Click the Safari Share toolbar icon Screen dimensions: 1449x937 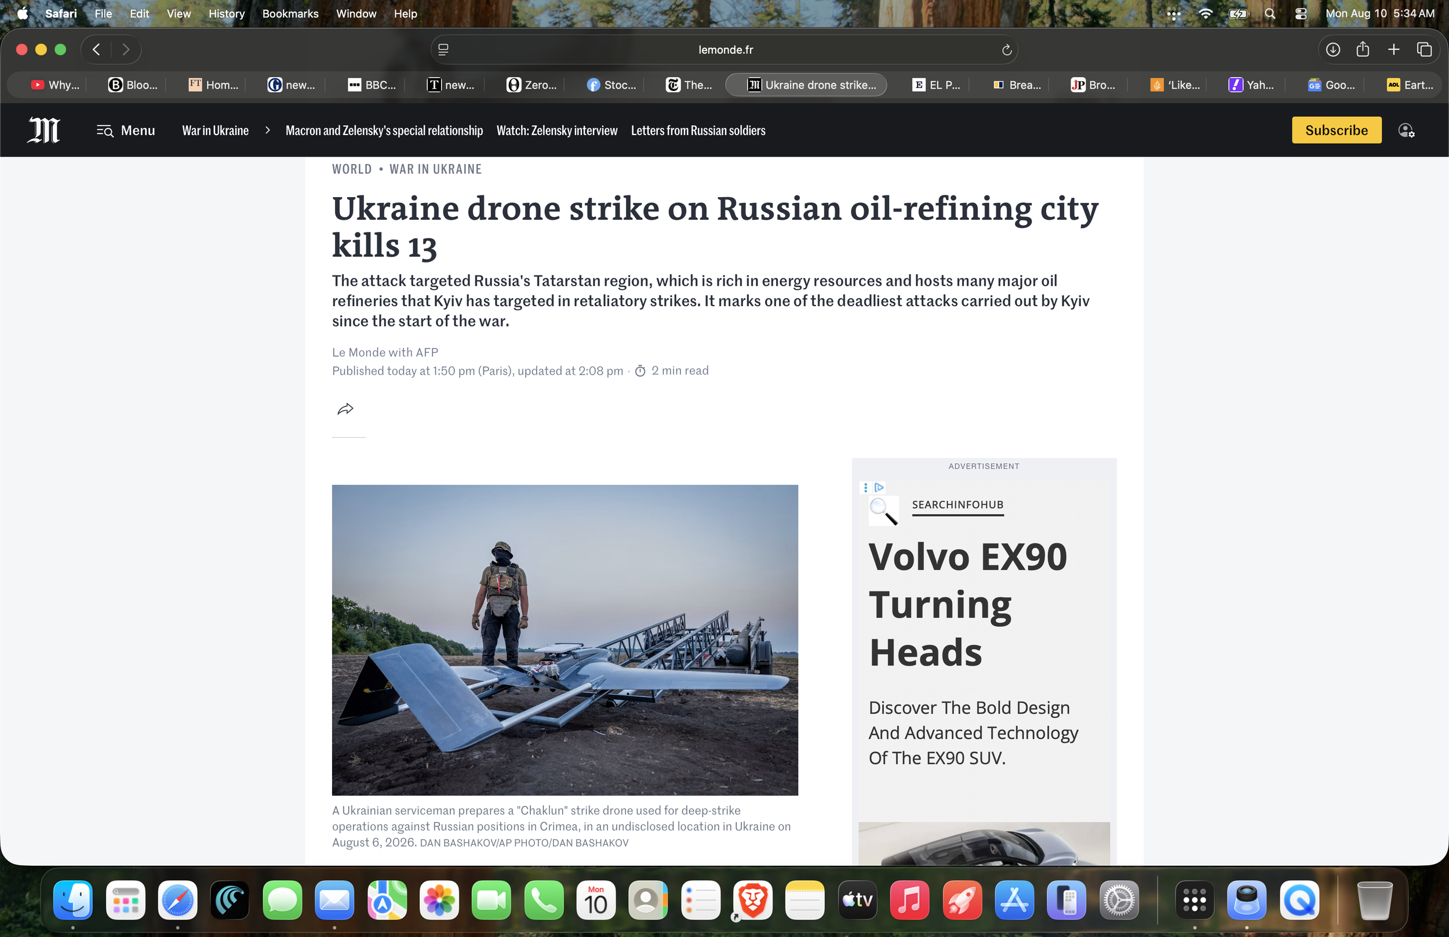pos(1363,49)
